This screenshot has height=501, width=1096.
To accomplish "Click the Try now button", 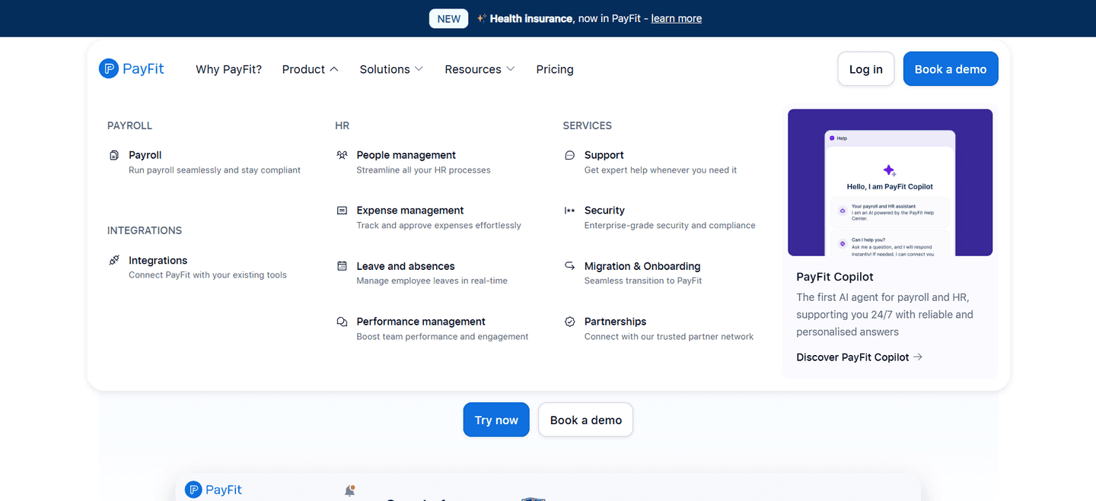I will 496,420.
